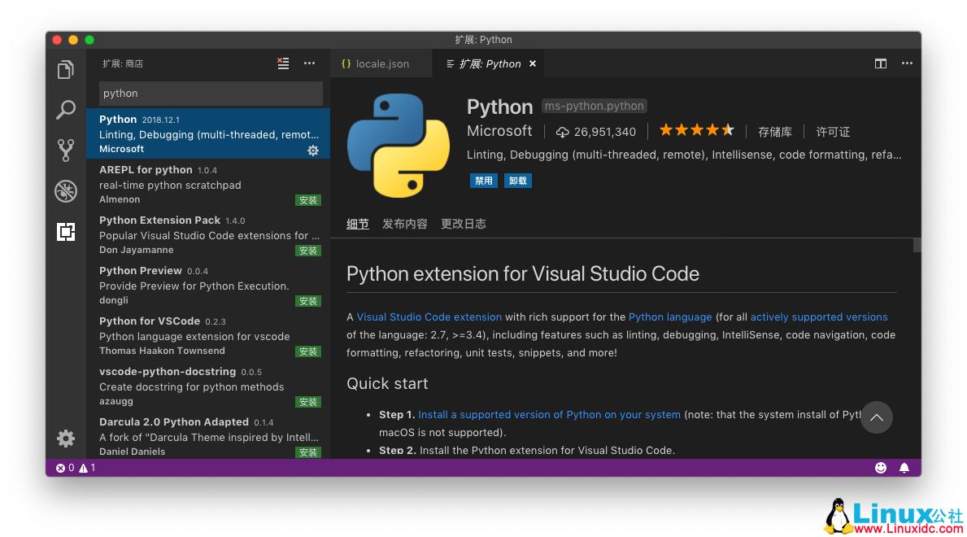Viewport: 967px width, 537px height.
Task: Select Python Preview list item
Action: coord(208,285)
